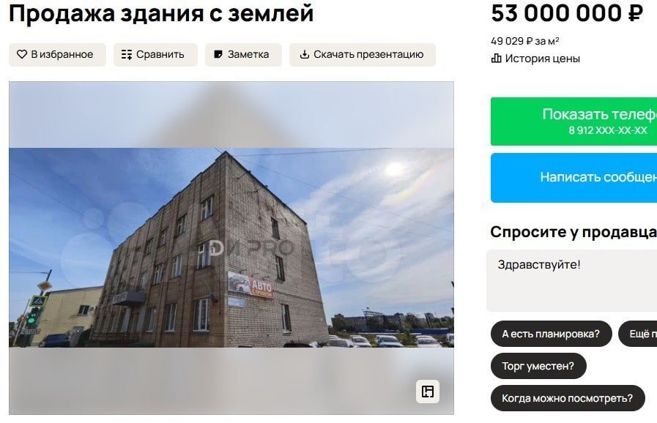The image size is (657, 423).
Task: Choose the Когда можно посмотреть? suggestion
Action: click(x=568, y=398)
